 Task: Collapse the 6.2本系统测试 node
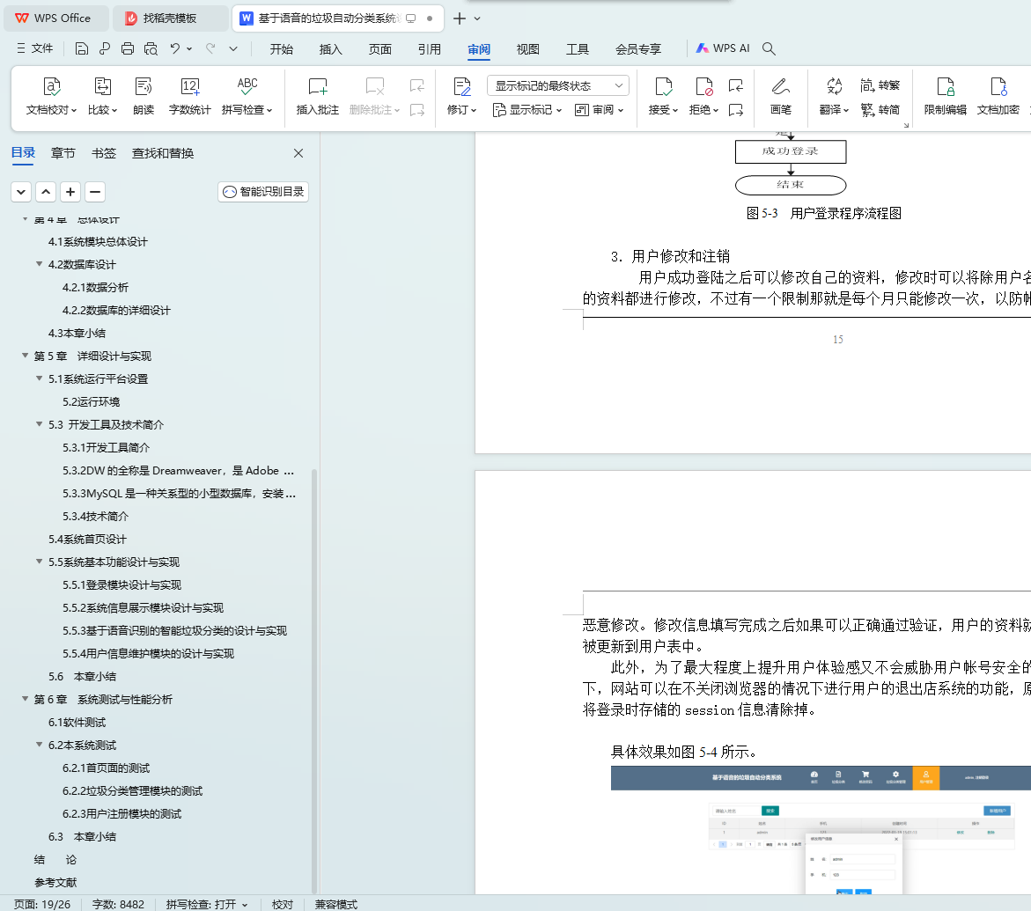click(40, 745)
